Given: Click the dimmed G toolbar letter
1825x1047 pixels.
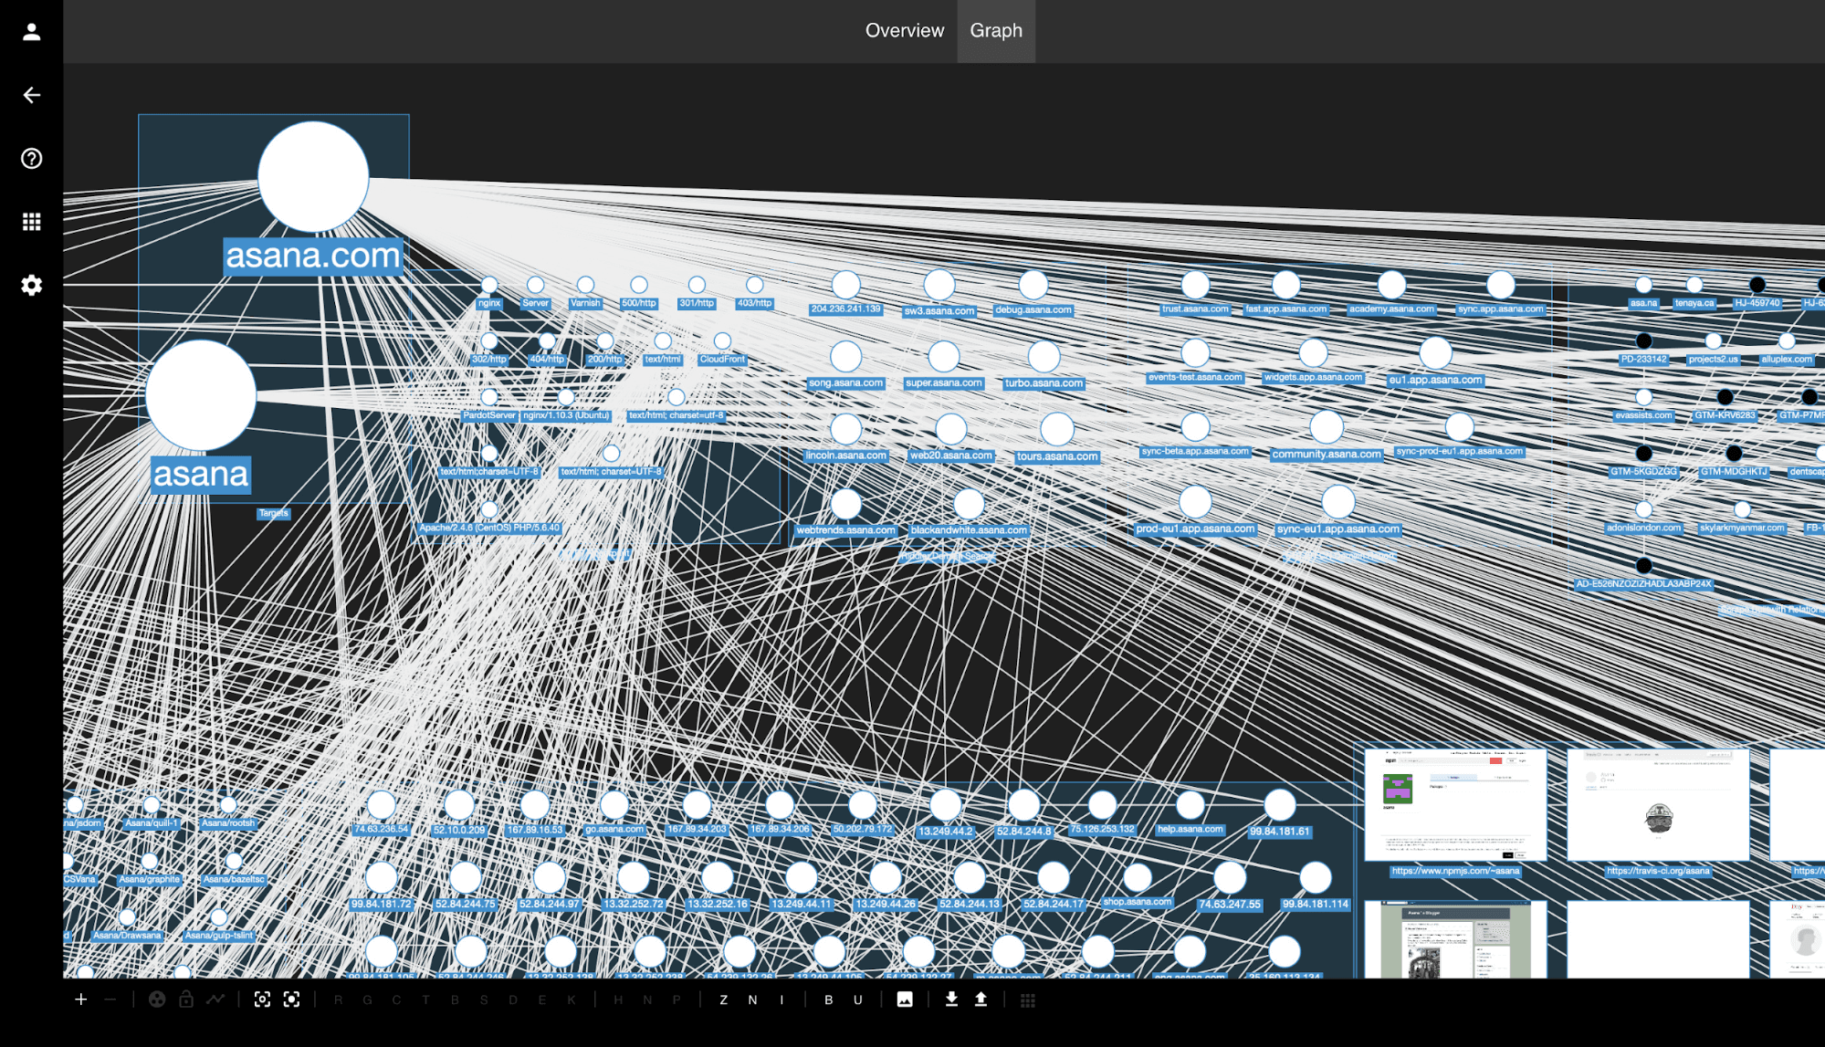Looking at the screenshot, I should [368, 1000].
